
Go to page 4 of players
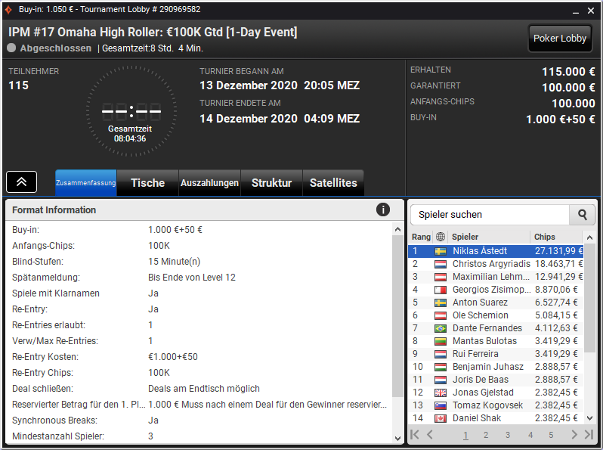click(x=530, y=435)
